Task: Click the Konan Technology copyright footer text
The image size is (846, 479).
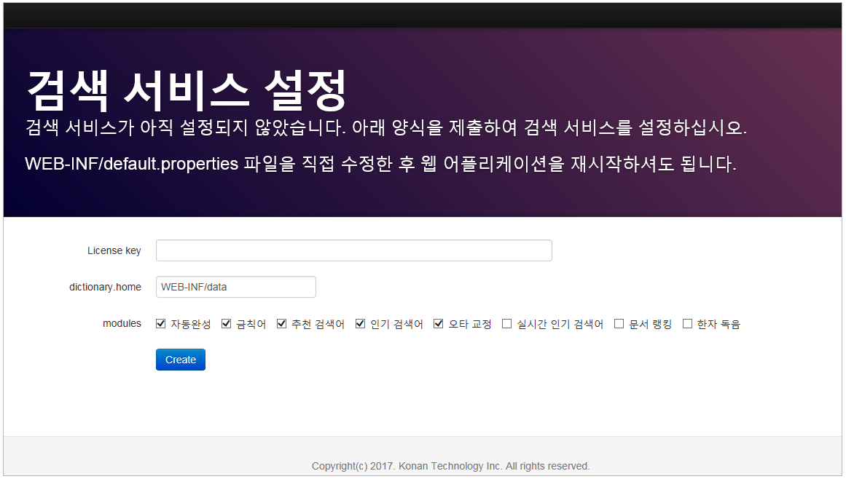Action: (x=450, y=466)
